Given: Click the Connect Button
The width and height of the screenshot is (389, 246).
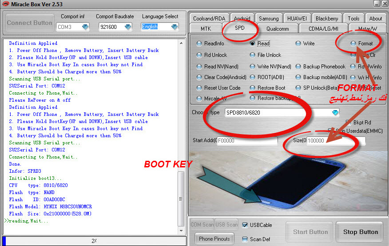Looking at the screenshot, I should 29,23.
